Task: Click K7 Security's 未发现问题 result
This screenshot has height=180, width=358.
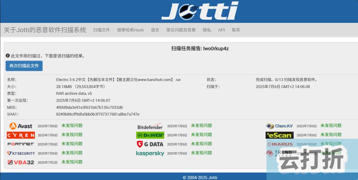Action: [72, 153]
